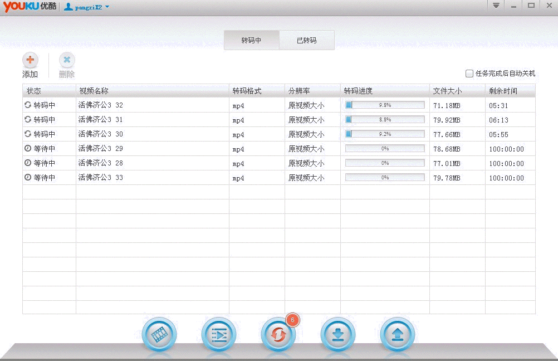Click the 转码格式 column header
This screenshot has width=558, height=361.
pos(257,91)
